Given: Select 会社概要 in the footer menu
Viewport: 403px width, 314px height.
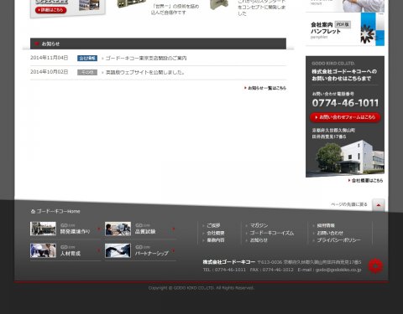Looking at the screenshot, I should tap(216, 233).
